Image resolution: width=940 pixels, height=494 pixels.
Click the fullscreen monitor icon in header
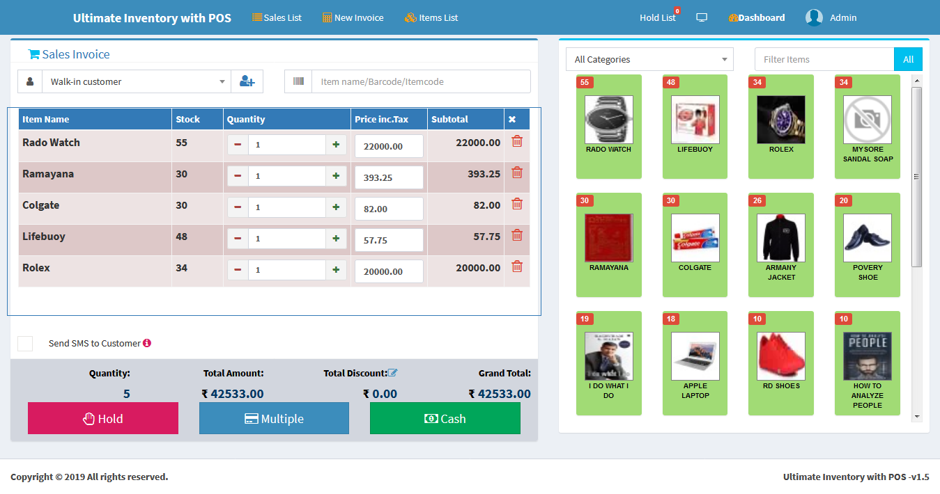click(702, 17)
